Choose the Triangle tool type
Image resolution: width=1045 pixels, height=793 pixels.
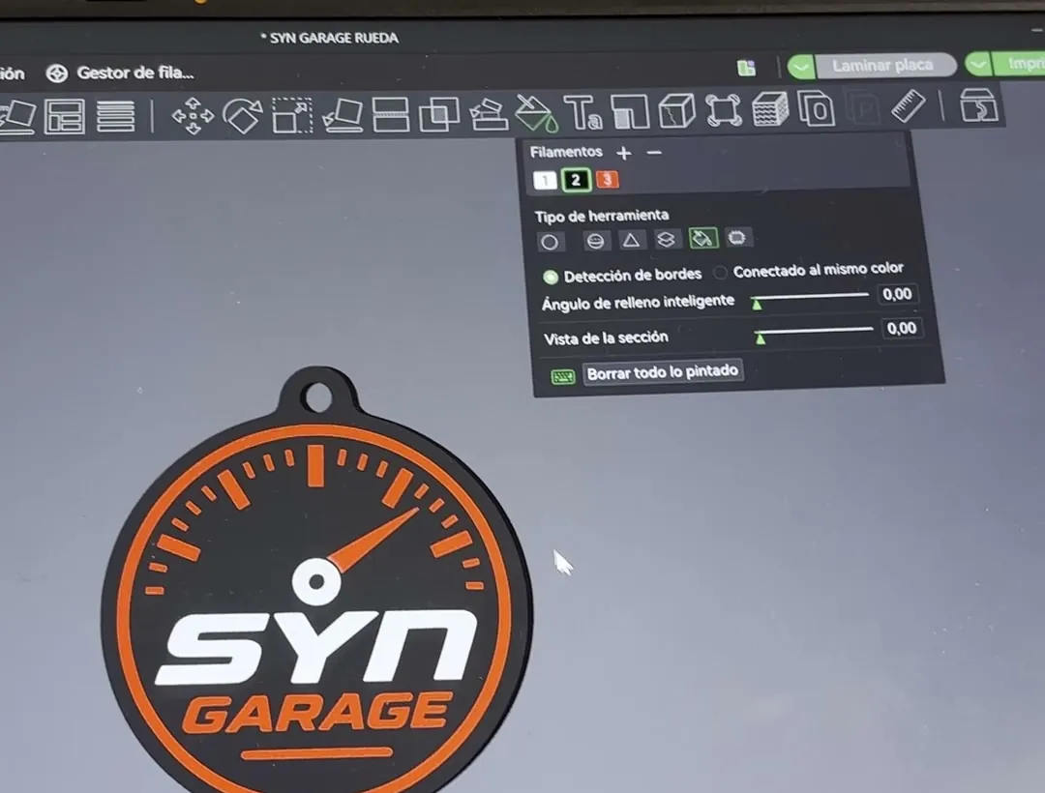pyautogui.click(x=631, y=240)
